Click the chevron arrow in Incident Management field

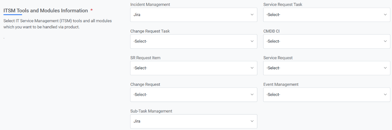[x=252, y=15]
